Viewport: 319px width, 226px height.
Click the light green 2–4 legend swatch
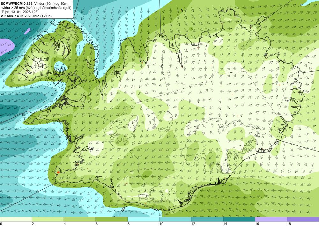48,219
